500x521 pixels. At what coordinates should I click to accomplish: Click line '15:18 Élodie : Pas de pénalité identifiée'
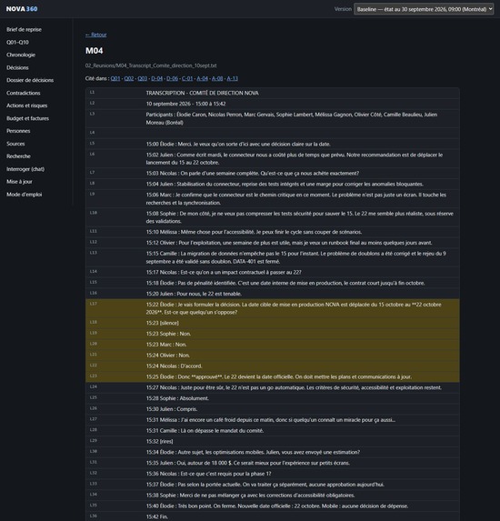273,283
